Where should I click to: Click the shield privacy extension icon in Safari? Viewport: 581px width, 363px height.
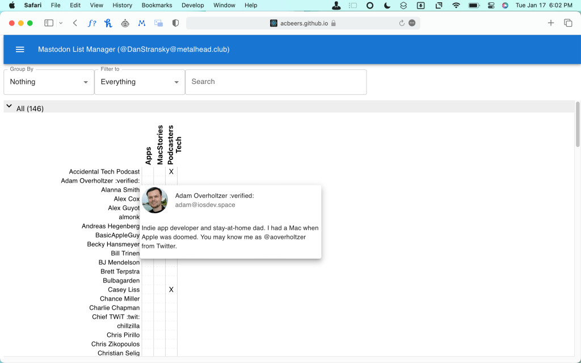(174, 23)
